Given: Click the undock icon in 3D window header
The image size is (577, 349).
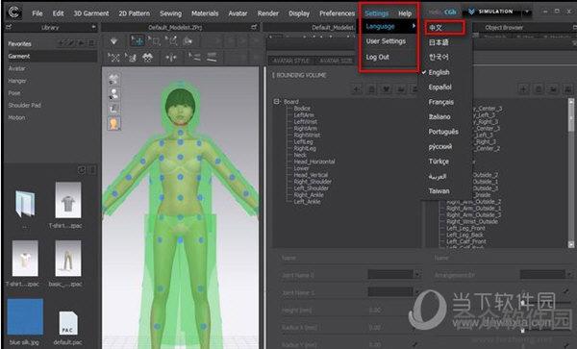Looking at the screenshot, I should 254,27.
